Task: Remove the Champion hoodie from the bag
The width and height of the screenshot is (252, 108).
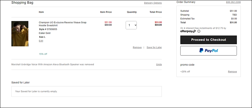Action: pos(137,48)
